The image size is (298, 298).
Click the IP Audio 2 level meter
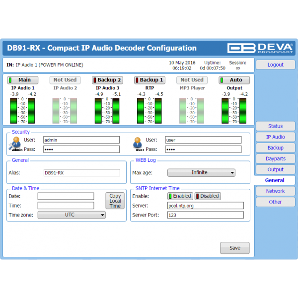coord(65,111)
